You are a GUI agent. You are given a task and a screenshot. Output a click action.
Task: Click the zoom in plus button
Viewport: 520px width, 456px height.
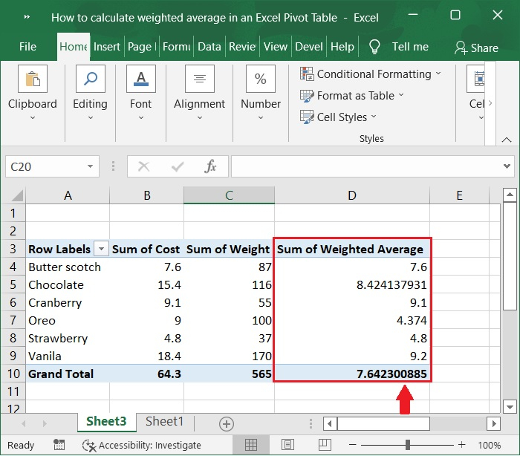pyautogui.click(x=461, y=445)
